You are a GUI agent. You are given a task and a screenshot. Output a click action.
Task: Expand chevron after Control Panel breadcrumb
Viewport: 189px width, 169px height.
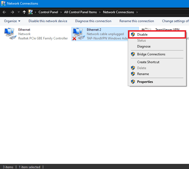[x=61, y=12]
